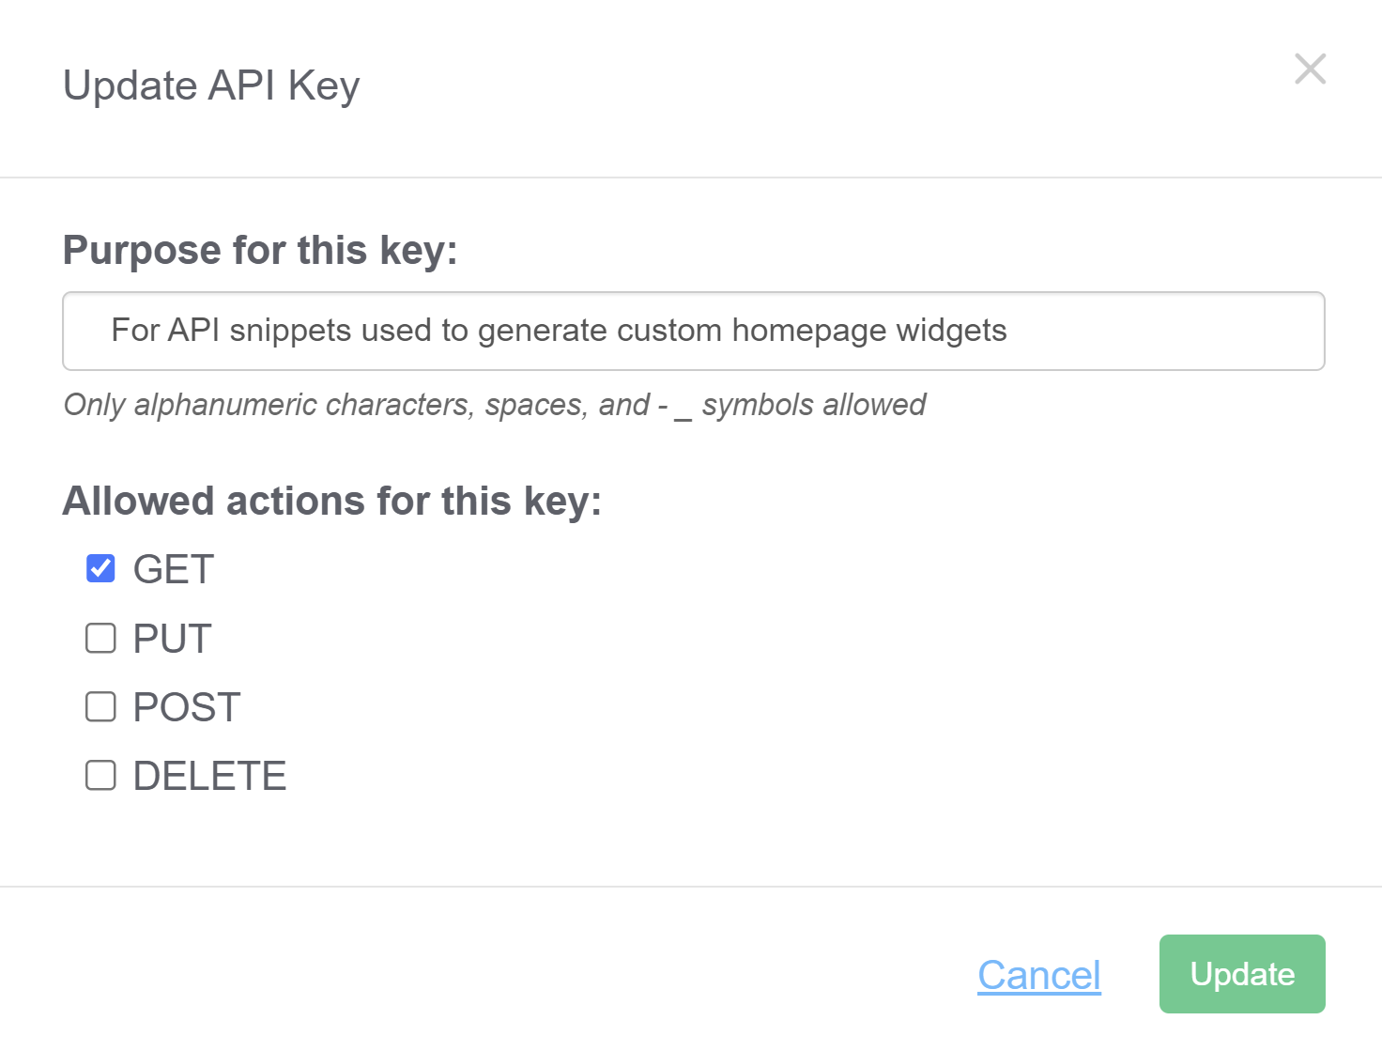
Task: Enable the PUT action checkbox
Action: (x=100, y=638)
